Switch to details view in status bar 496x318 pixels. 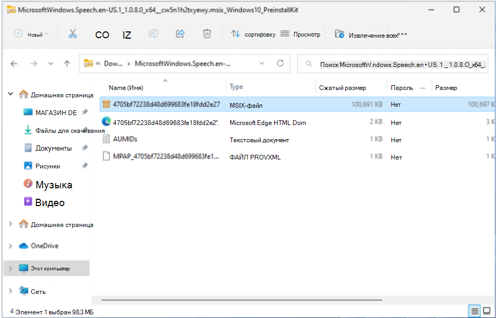(x=475, y=311)
